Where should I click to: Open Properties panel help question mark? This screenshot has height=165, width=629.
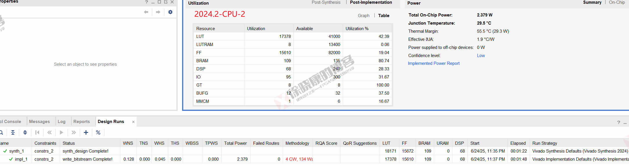146,2
